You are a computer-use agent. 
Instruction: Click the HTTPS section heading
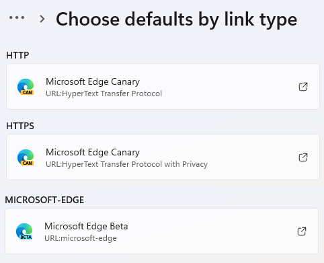pyautogui.click(x=20, y=126)
